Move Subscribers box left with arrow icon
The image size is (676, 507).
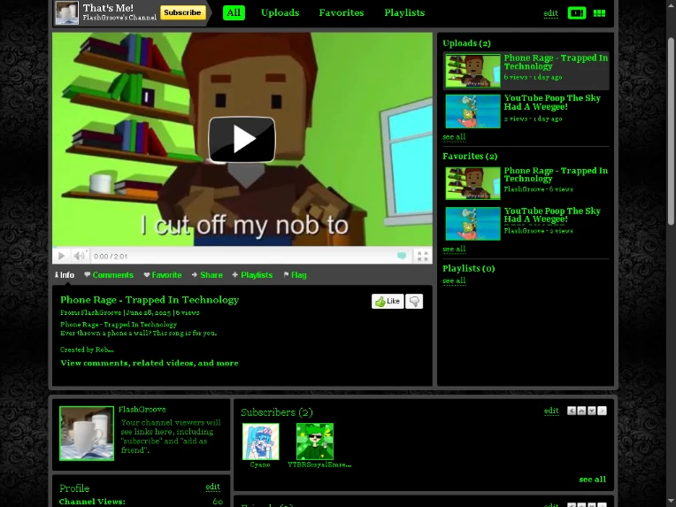point(572,411)
